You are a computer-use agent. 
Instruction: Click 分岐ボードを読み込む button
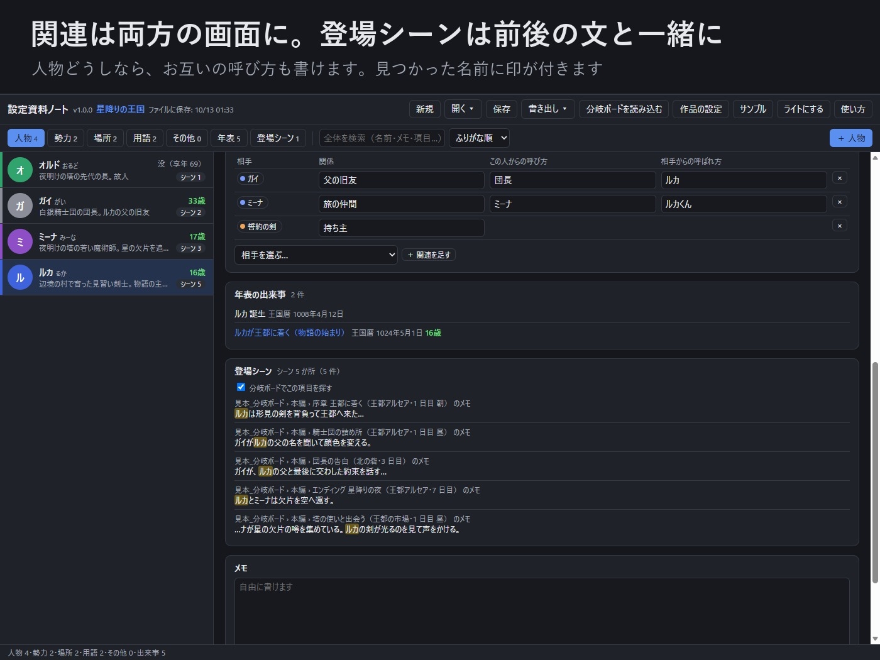(x=624, y=109)
